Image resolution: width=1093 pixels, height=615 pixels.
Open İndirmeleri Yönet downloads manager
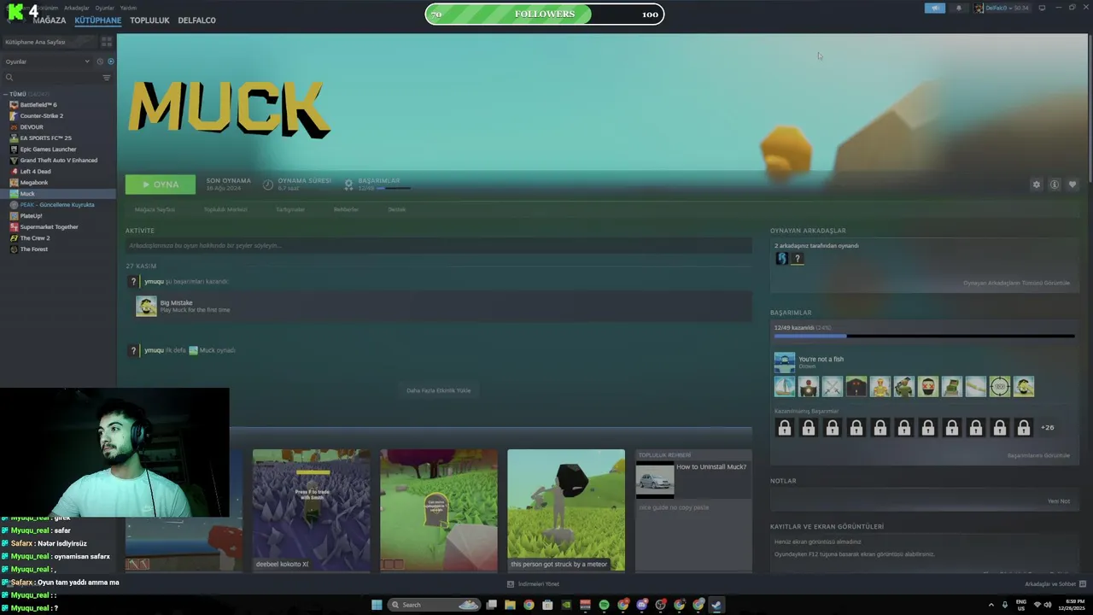(x=534, y=584)
